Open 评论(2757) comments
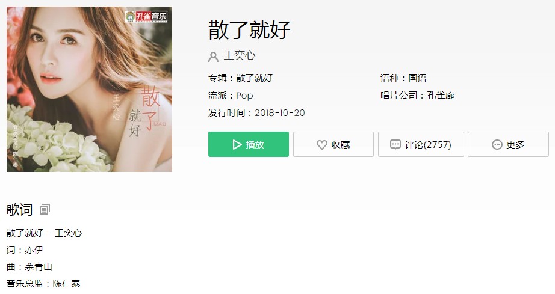This screenshot has height=294, width=555. point(421,144)
